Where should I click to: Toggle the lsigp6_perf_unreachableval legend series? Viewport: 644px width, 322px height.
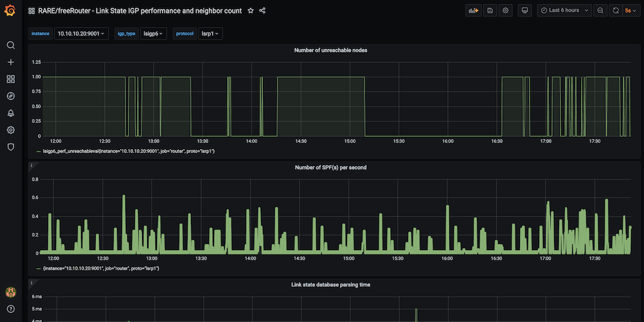129,151
